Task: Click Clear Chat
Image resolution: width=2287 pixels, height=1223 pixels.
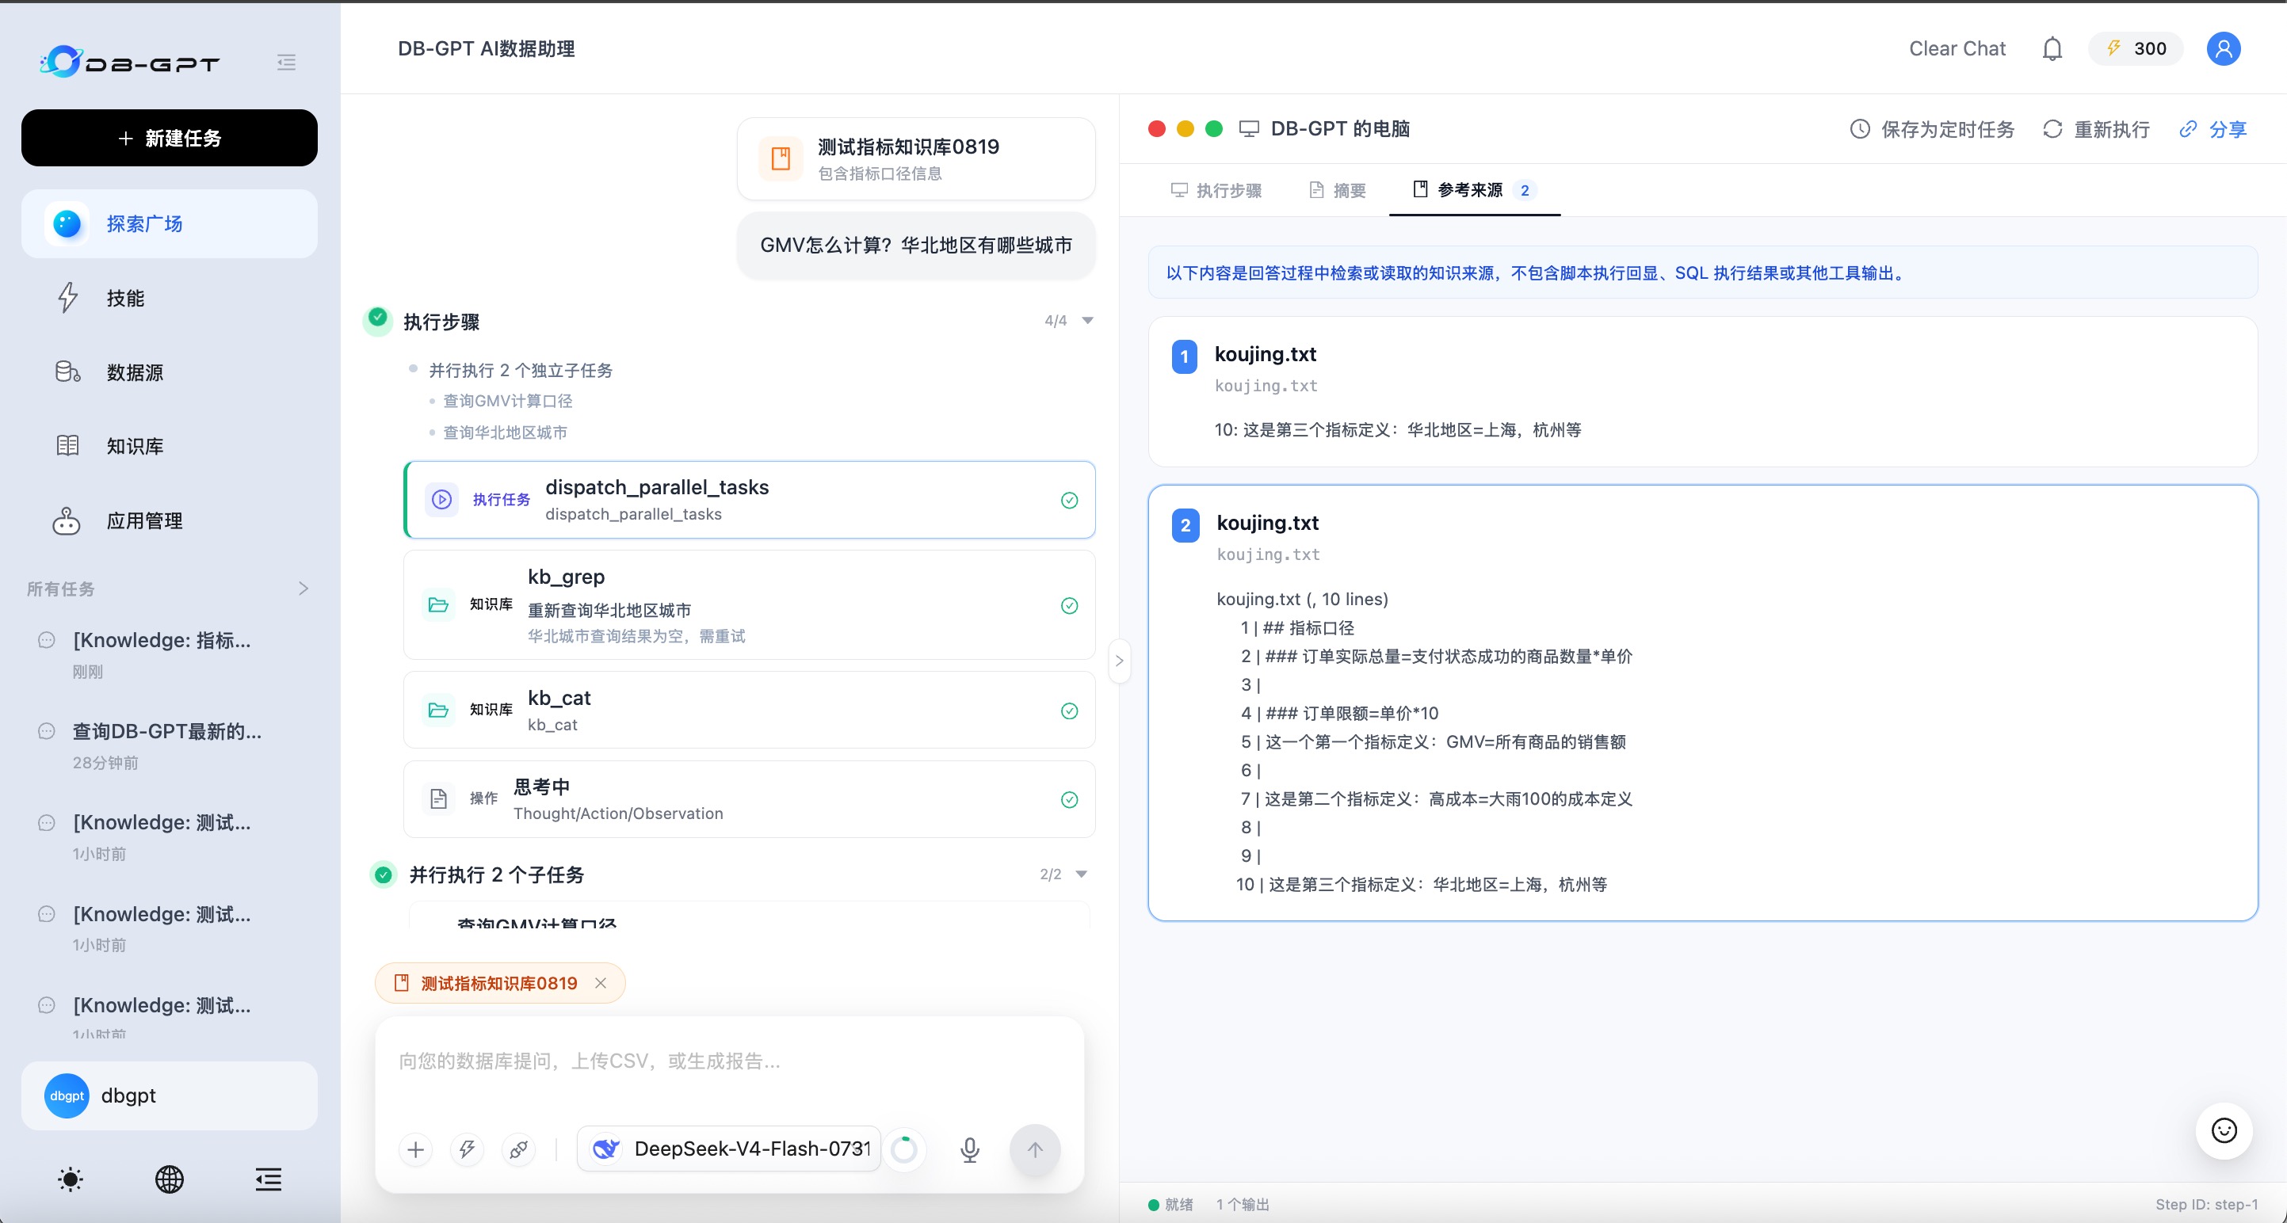Action: click(x=1957, y=49)
